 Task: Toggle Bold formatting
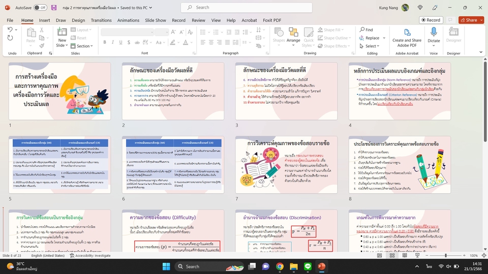click(105, 42)
